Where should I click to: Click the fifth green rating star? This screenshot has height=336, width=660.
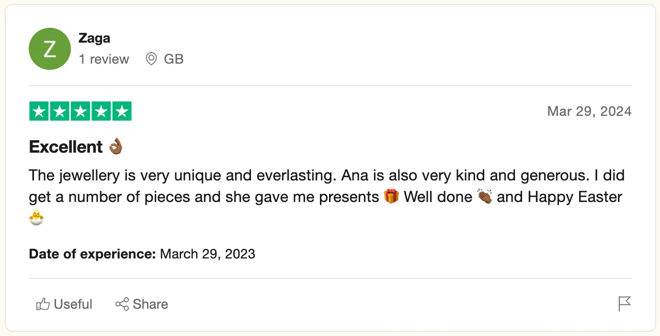[x=122, y=112]
